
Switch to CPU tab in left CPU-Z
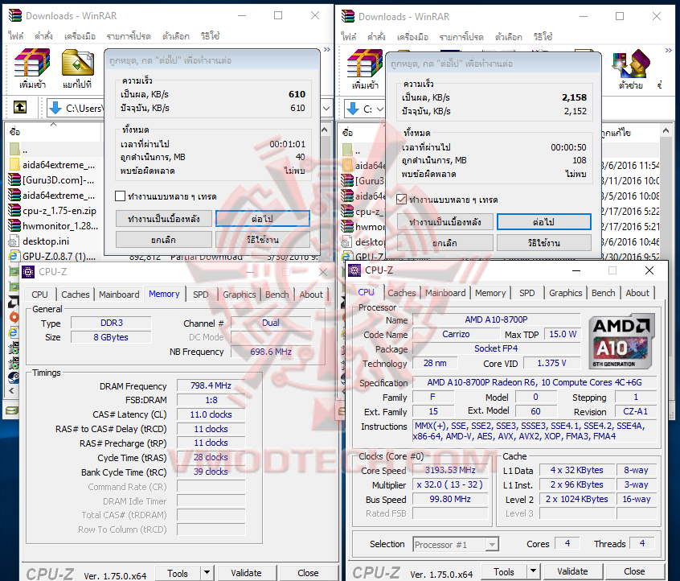click(x=39, y=295)
